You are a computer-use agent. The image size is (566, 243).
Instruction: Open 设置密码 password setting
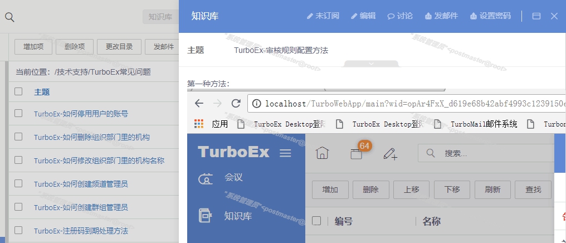click(x=491, y=16)
